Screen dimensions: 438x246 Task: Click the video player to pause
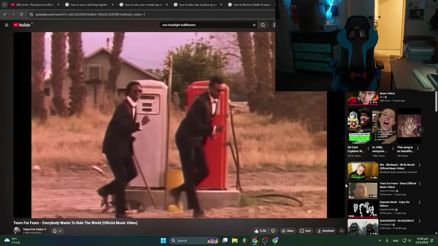tap(179, 125)
